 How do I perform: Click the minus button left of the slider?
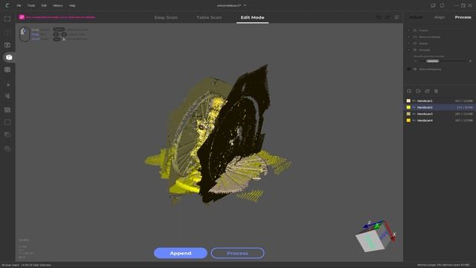[x=415, y=61]
